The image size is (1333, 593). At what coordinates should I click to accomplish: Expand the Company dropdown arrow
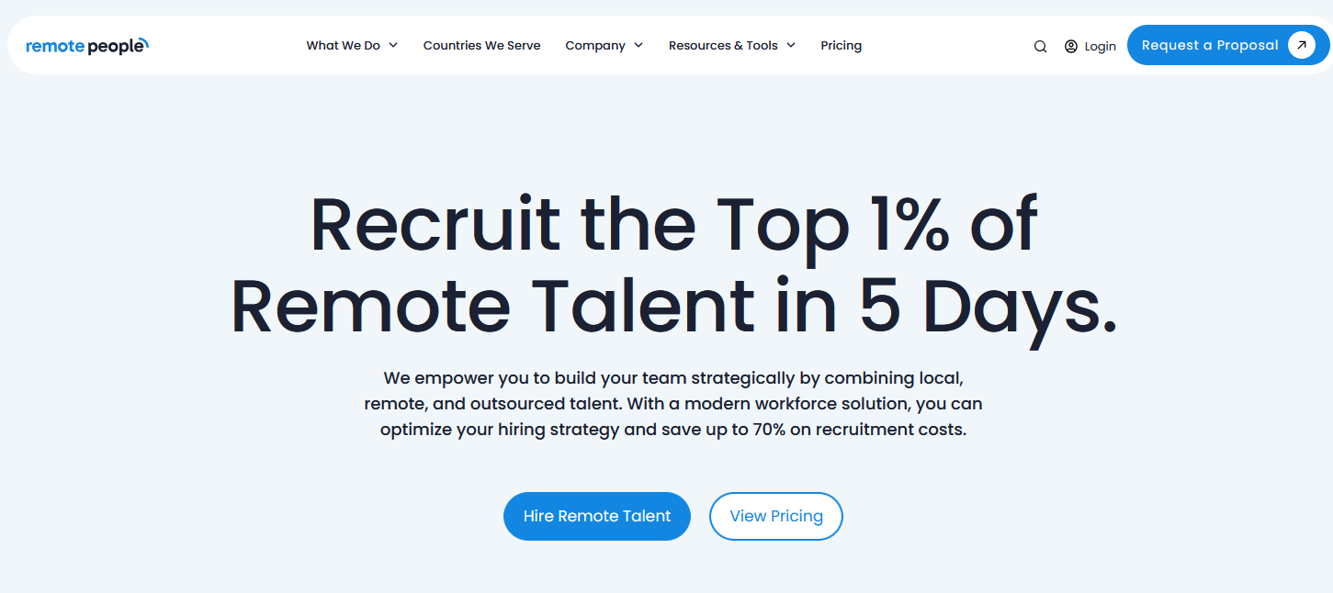(638, 45)
